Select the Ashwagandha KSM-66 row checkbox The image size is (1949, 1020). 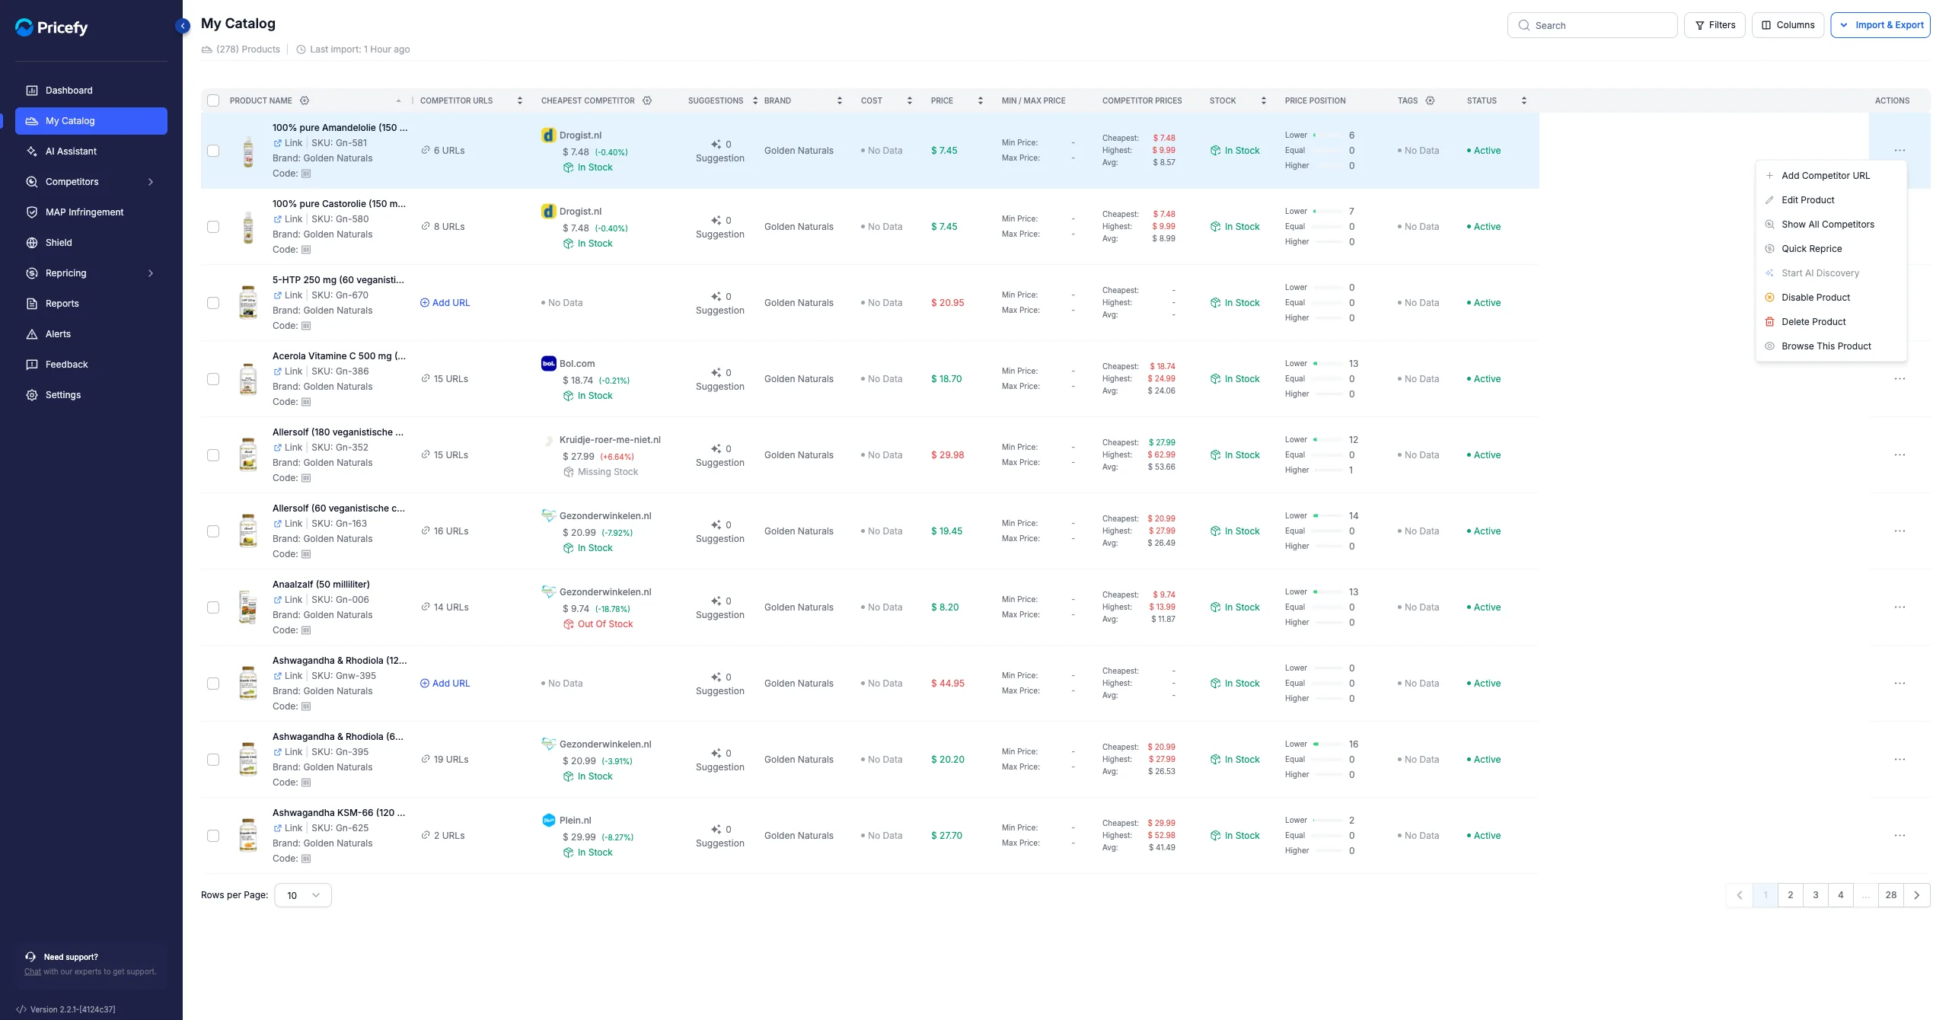213,836
